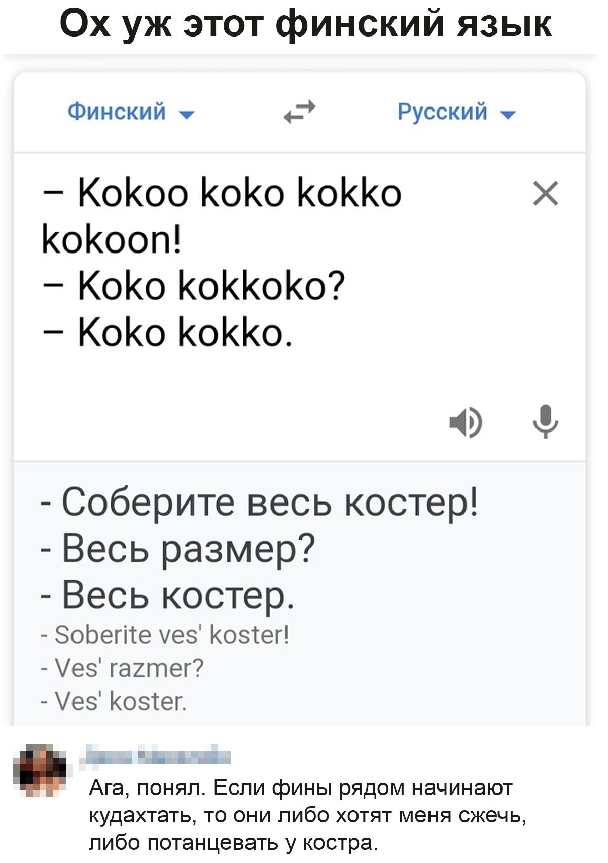Activate microphone voice input
The width and height of the screenshot is (608, 863).
(546, 420)
